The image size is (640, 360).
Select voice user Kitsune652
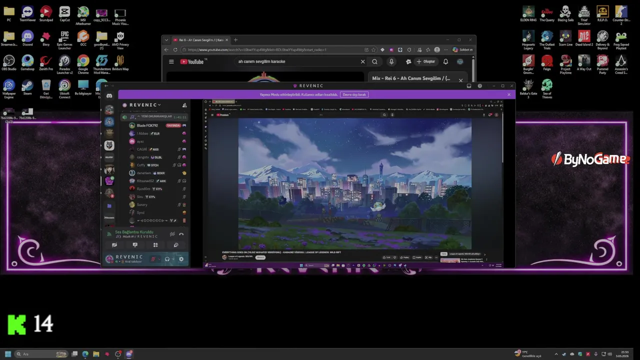pos(154,181)
